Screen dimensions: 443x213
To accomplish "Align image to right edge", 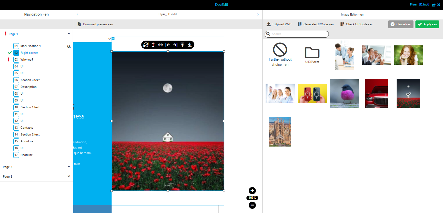I will (175, 45).
